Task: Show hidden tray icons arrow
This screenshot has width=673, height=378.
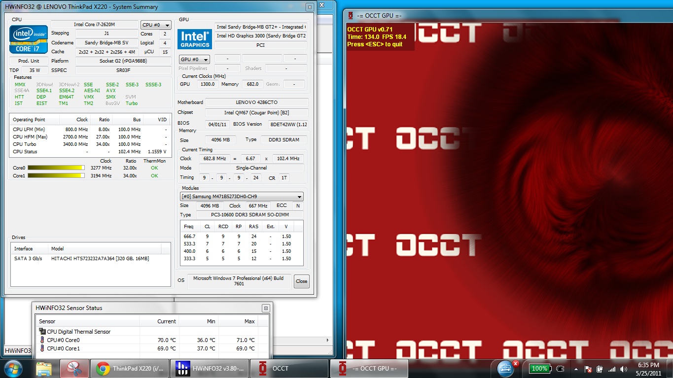Action: coord(576,369)
